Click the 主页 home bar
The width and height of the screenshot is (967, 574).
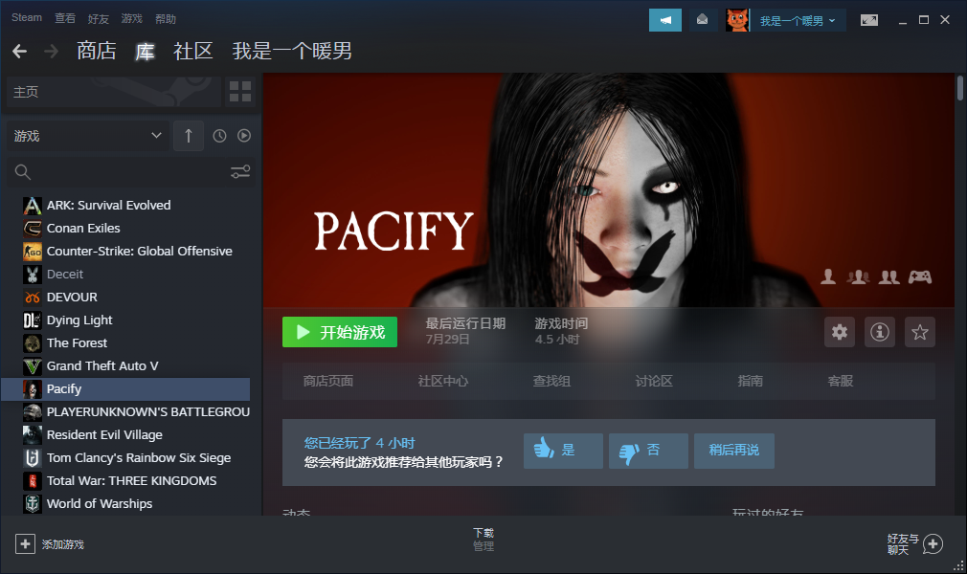point(114,92)
